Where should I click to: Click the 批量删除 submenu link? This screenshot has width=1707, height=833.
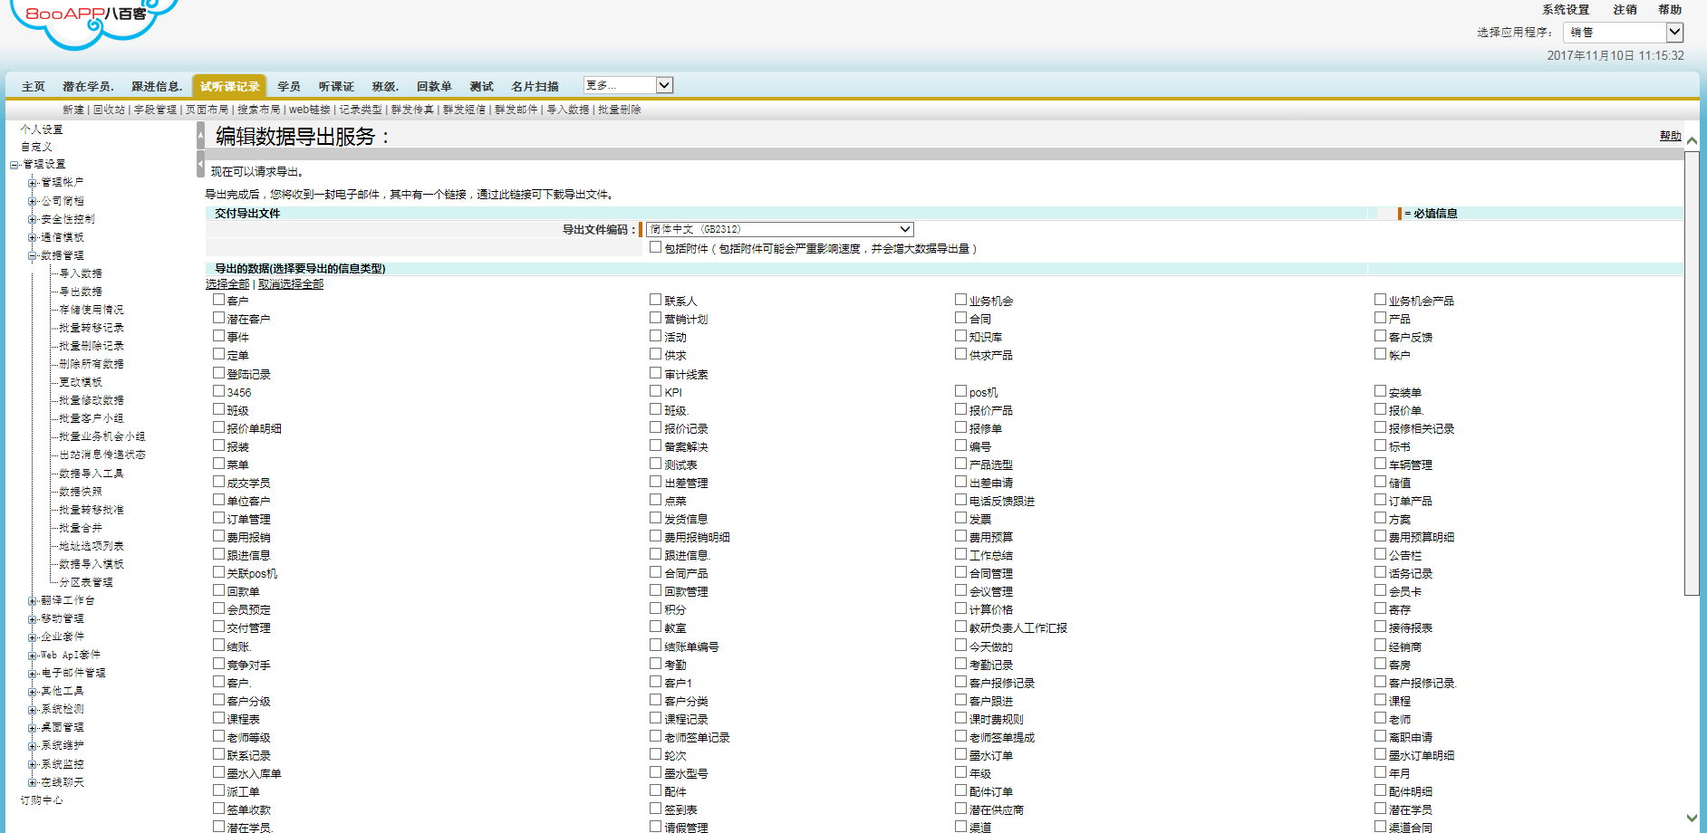[619, 110]
